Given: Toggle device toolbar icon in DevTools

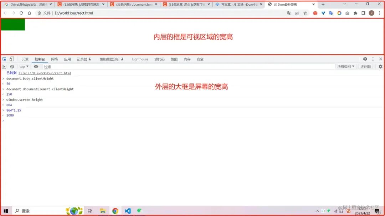Looking at the screenshot, I should (x=11, y=59).
